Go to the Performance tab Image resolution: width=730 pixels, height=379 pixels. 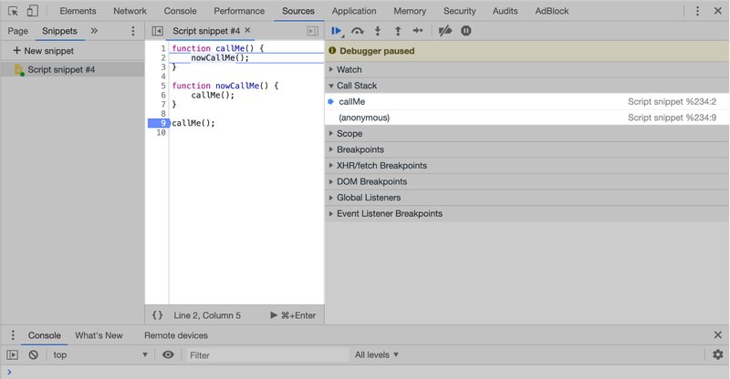tap(239, 11)
